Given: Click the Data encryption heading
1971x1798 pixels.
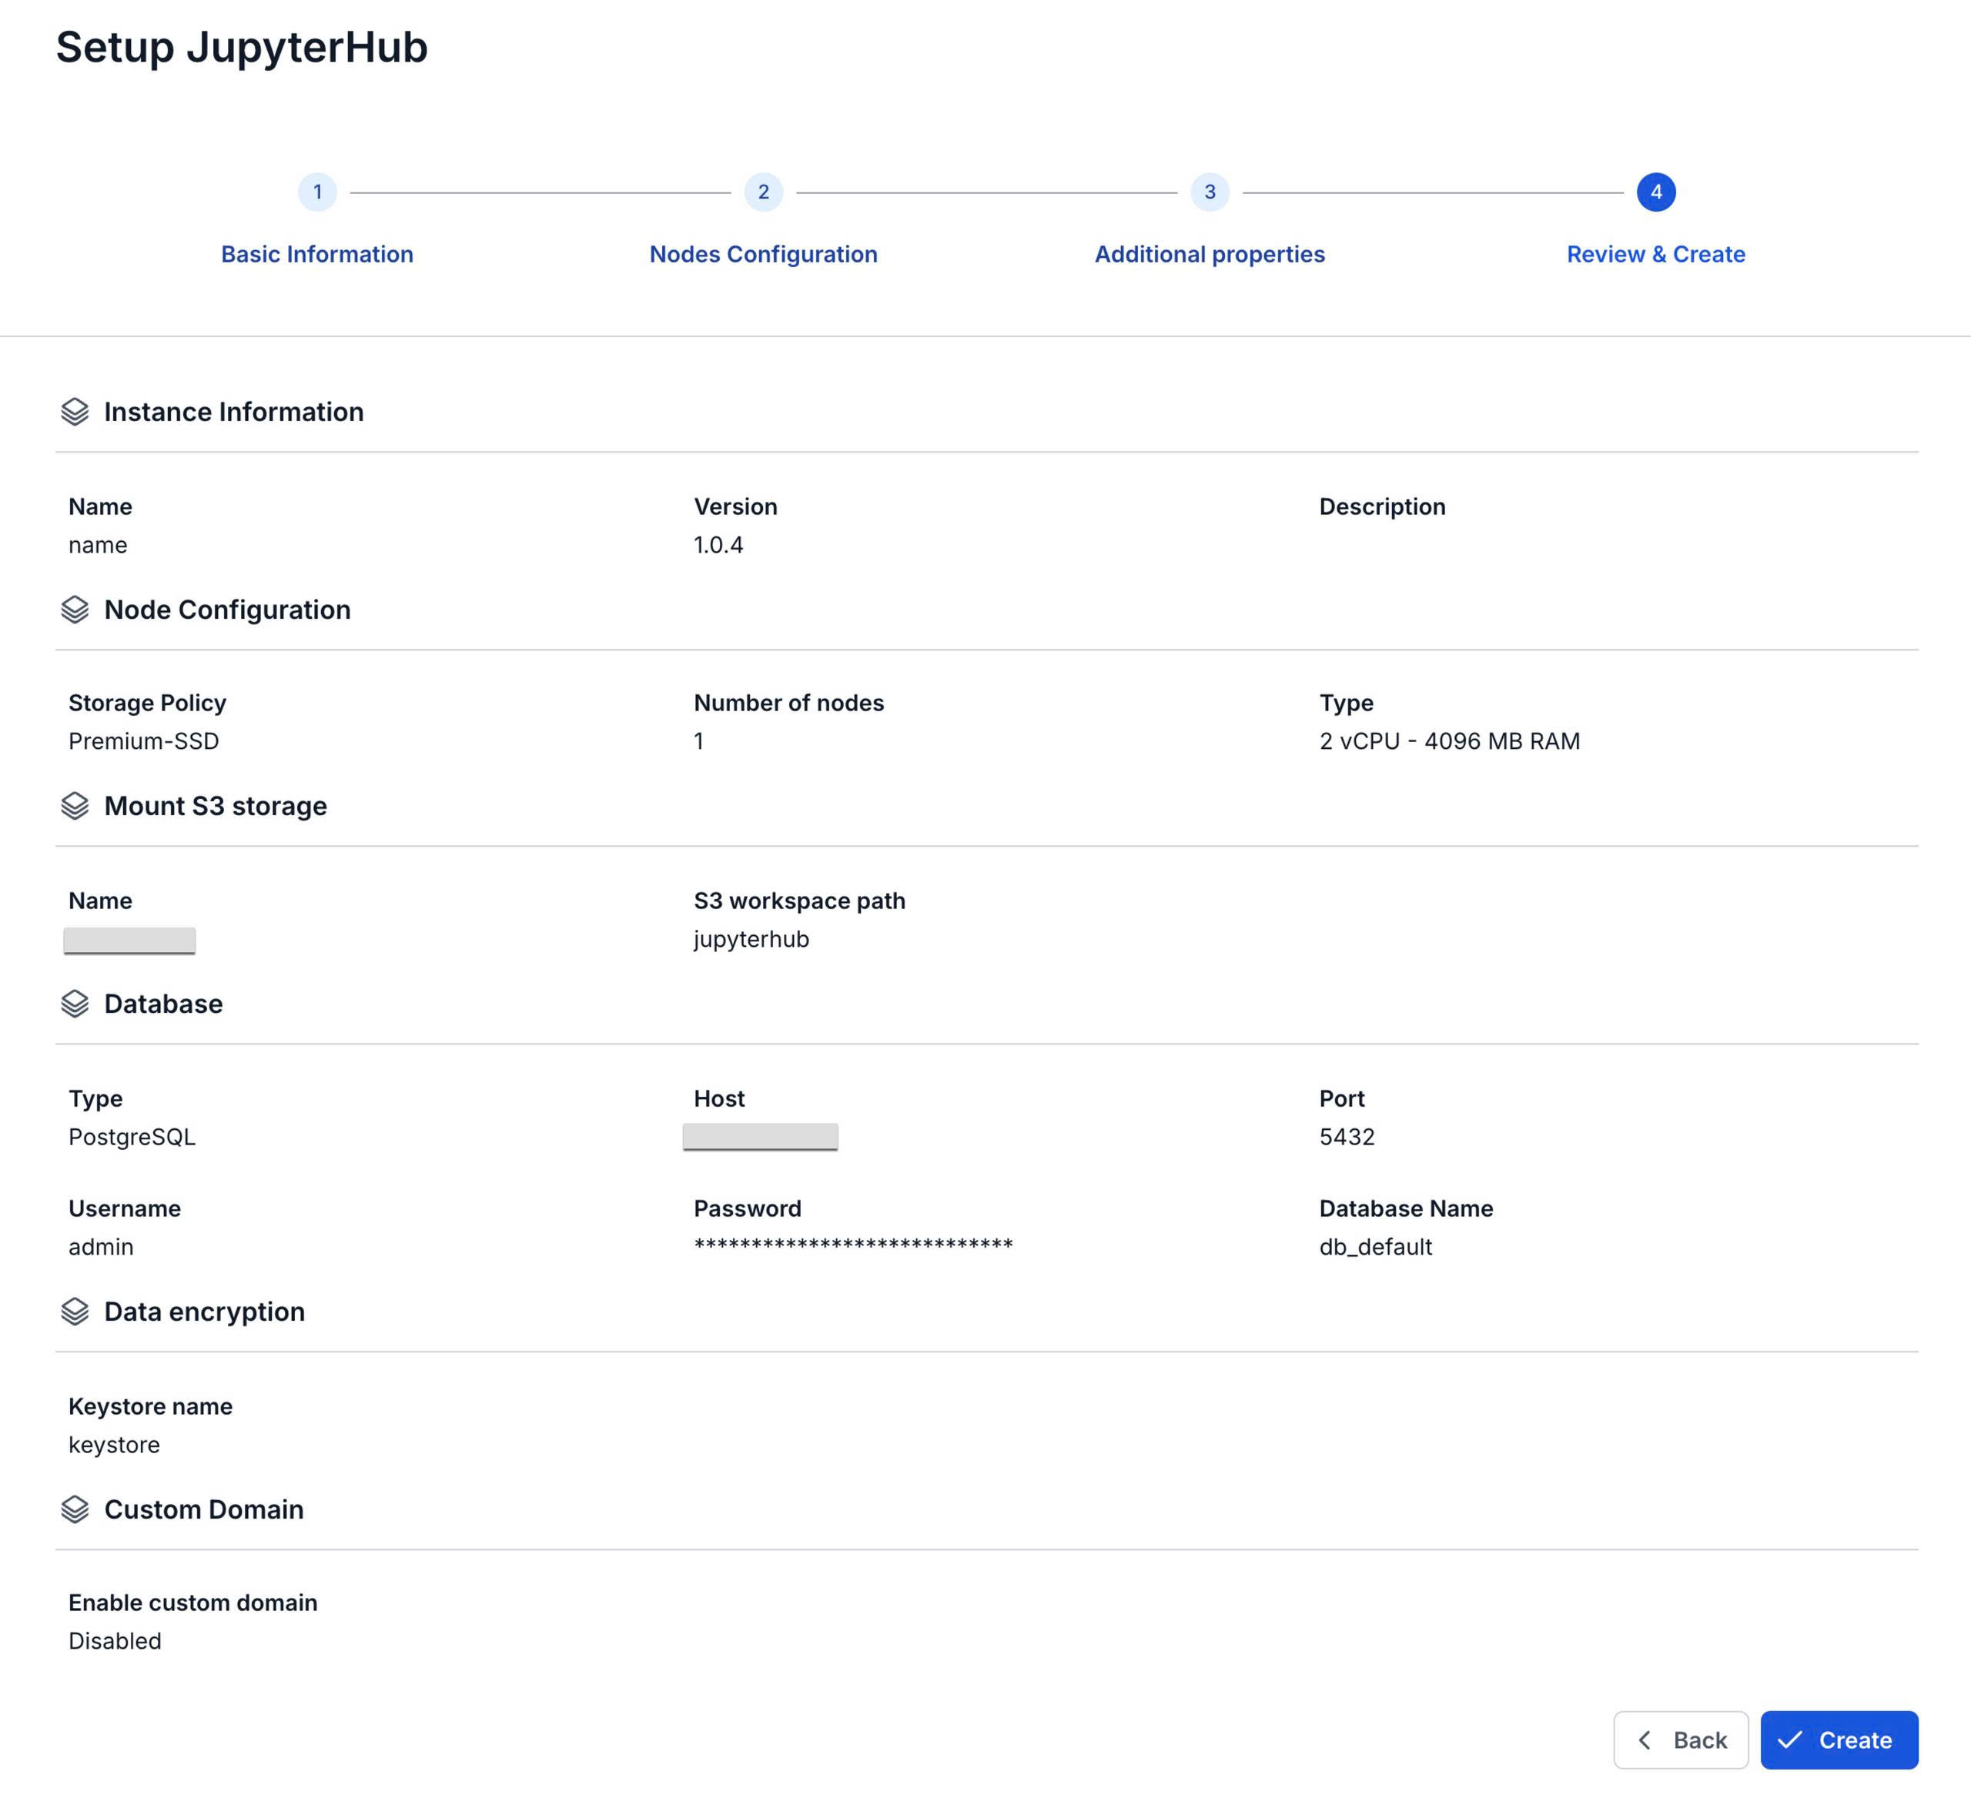Looking at the screenshot, I should pos(206,1312).
